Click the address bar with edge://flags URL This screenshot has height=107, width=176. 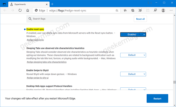coord(76,11)
